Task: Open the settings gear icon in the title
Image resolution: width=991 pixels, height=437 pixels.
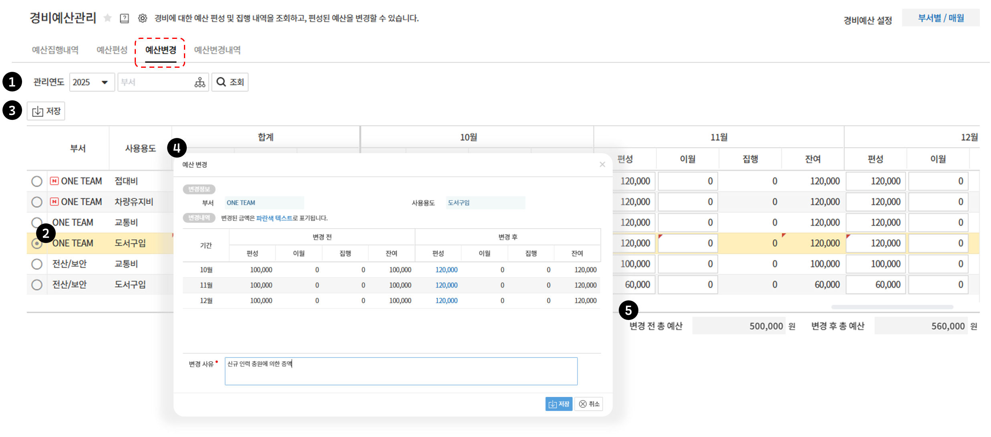Action: [x=142, y=18]
